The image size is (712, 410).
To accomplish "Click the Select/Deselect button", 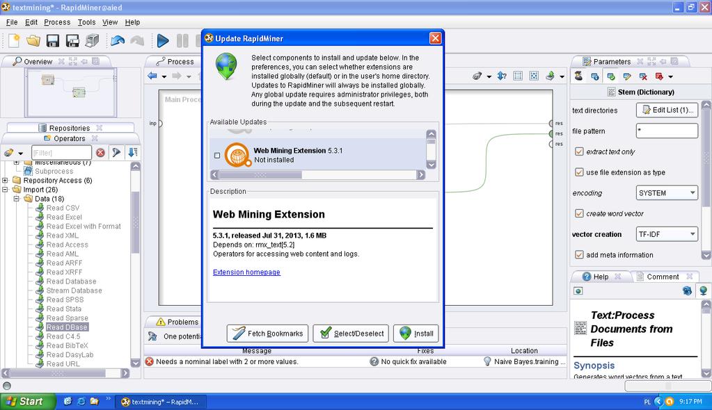I will 351,334.
